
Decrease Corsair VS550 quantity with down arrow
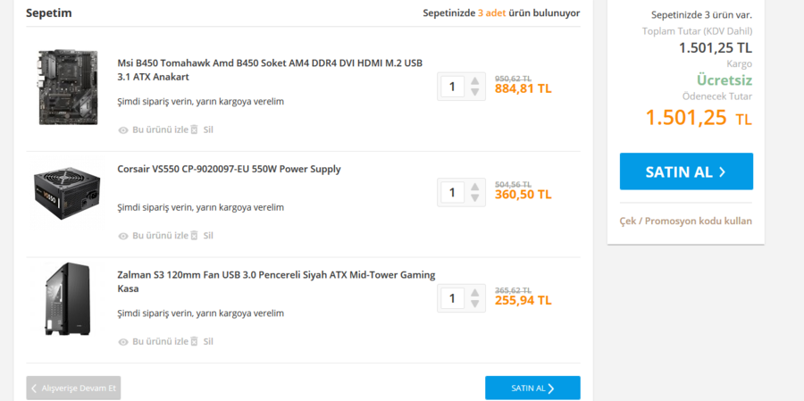pyautogui.click(x=475, y=197)
